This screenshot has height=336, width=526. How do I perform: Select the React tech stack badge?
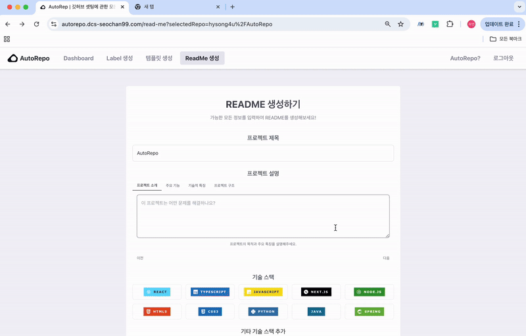coord(157,292)
